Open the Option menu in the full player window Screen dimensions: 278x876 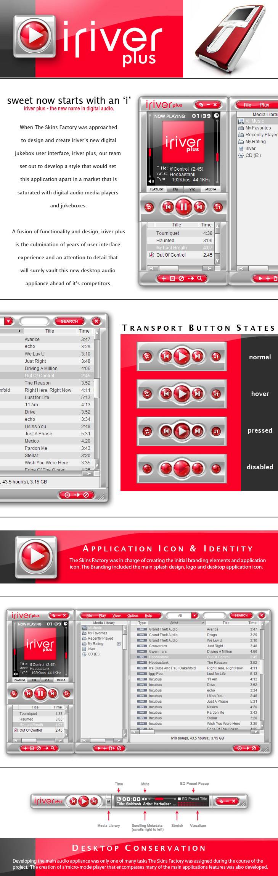click(133, 616)
